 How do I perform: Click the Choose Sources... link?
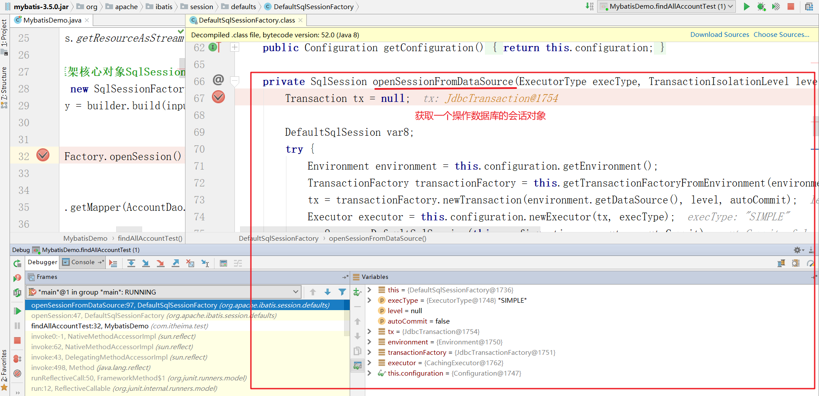point(781,35)
